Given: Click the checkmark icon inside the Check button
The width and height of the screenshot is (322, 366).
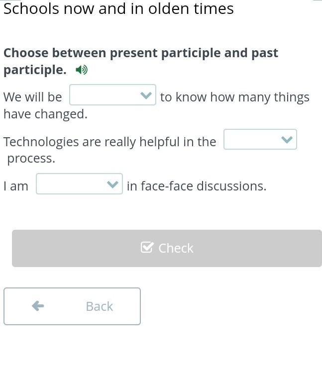Looking at the screenshot, I should tap(147, 248).
